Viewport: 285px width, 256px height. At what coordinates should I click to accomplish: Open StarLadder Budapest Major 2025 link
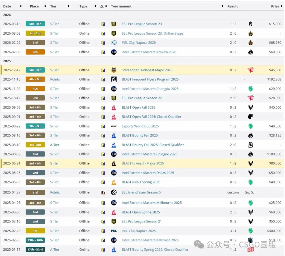[x=147, y=70]
